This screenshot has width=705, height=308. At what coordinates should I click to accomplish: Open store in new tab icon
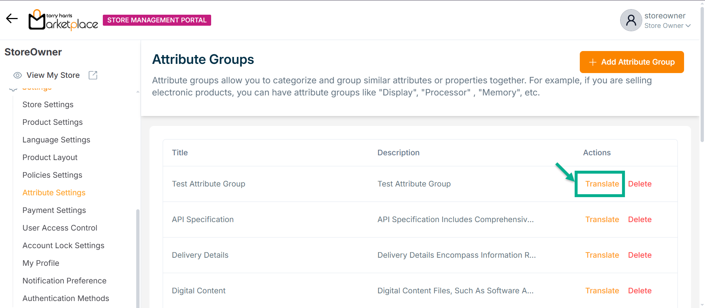tap(93, 75)
